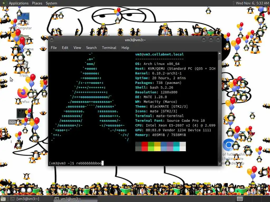Click the 'Shell: bash 5.2.26' line
The height and width of the screenshot is (202, 270).
click(x=154, y=87)
